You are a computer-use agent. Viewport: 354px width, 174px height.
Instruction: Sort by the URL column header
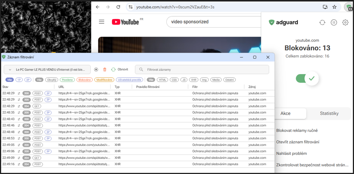[x=62, y=87]
